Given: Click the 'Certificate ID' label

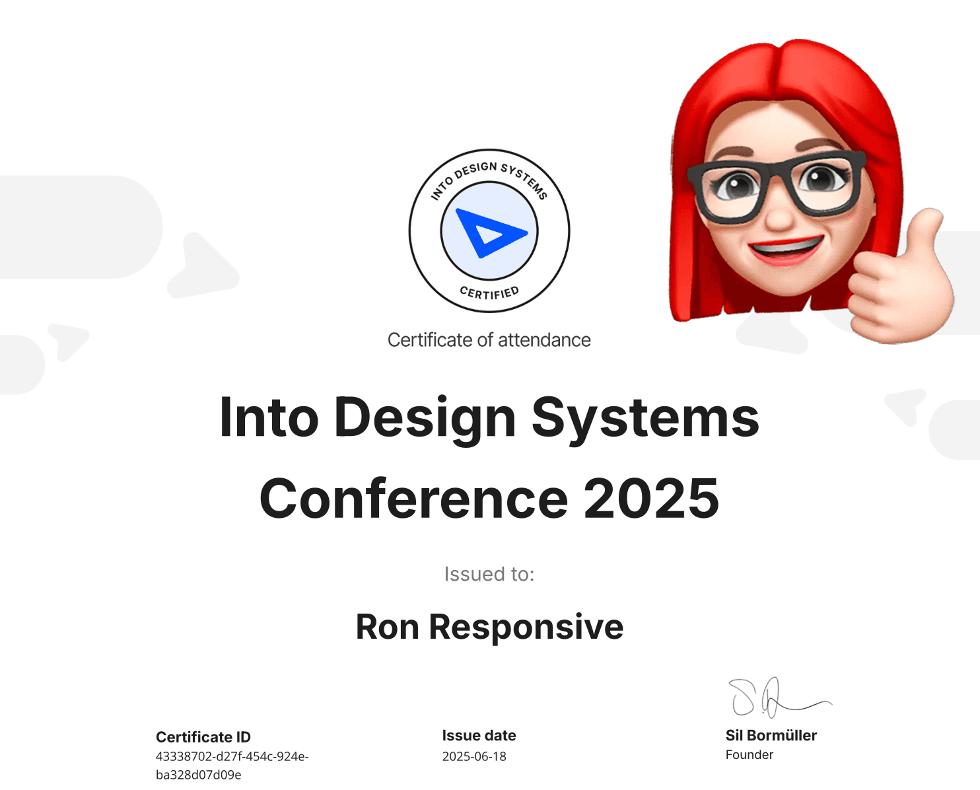Looking at the screenshot, I should click(x=203, y=737).
